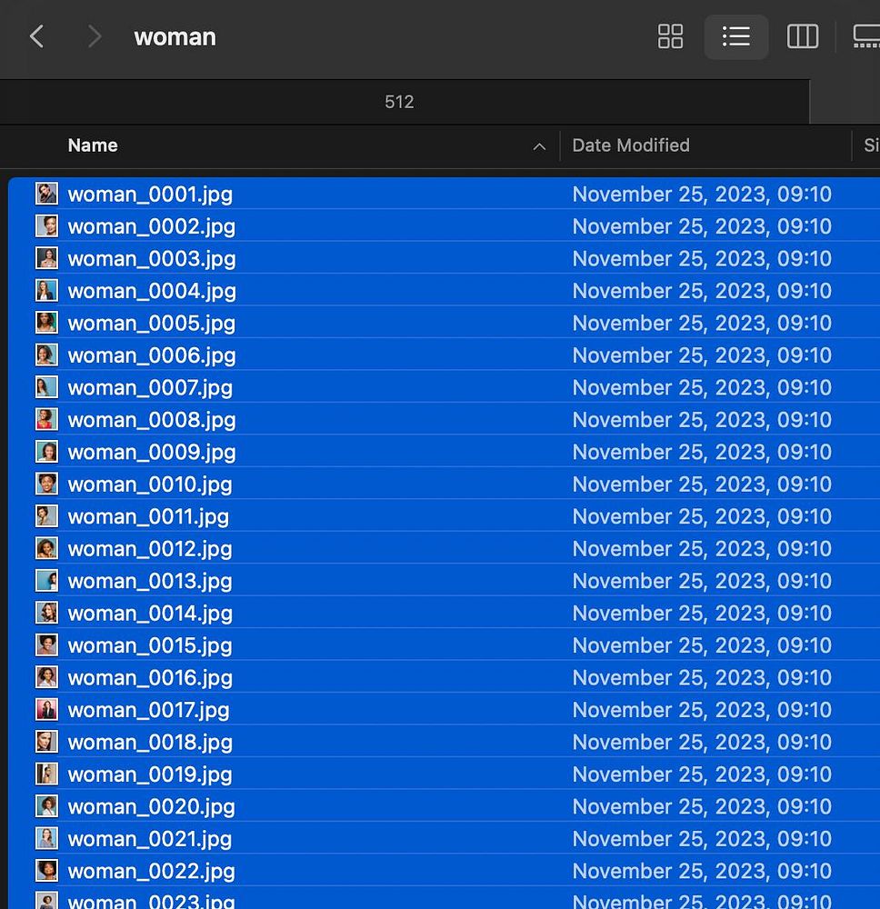
Task: Switch to icon grid view
Action: click(670, 36)
